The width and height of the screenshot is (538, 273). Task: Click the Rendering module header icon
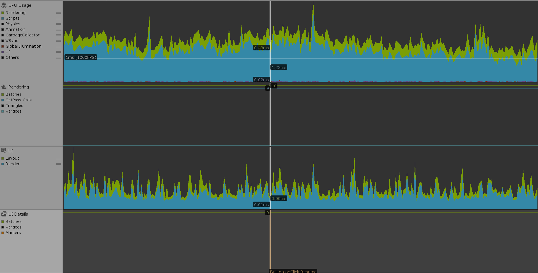[4, 87]
